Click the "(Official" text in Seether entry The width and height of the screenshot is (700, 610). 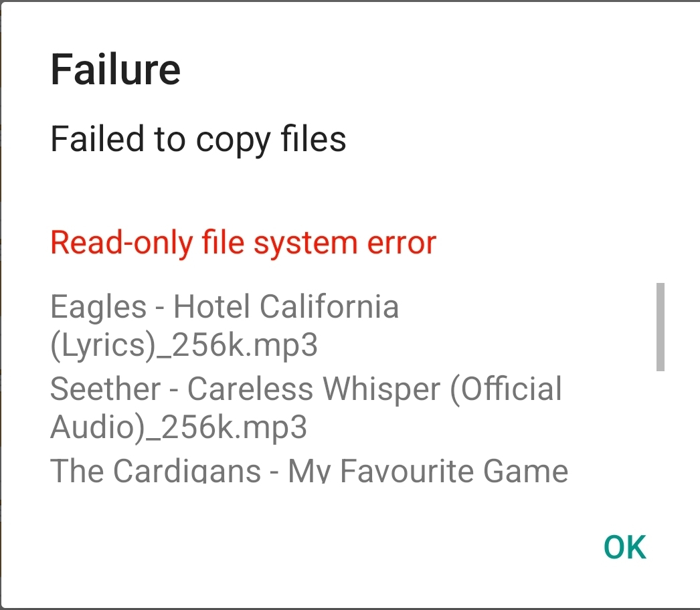coord(506,389)
